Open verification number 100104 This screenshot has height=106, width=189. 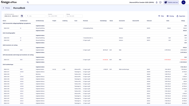pyautogui.click(x=22, y=77)
